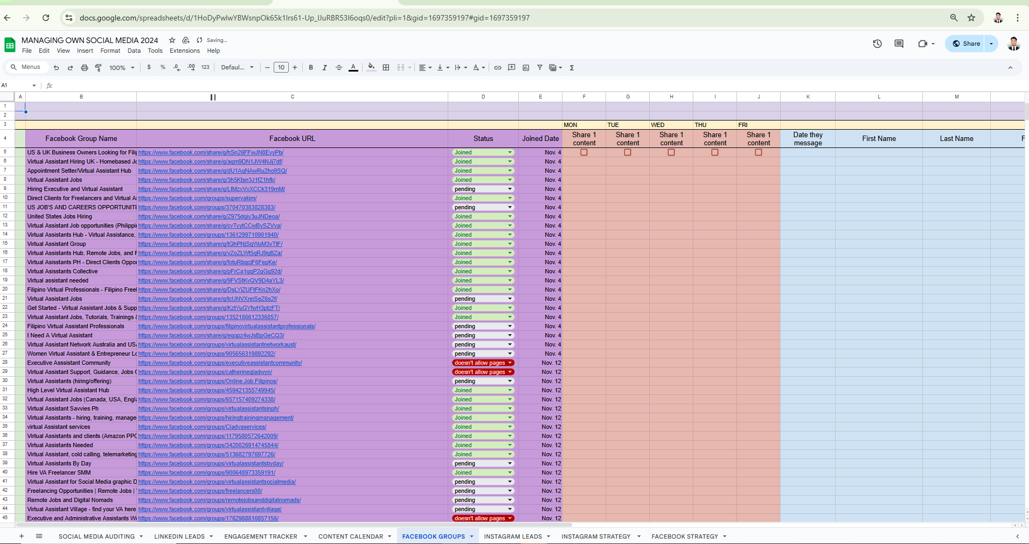Open the cell borders tool
1029x544 pixels.
(386, 67)
